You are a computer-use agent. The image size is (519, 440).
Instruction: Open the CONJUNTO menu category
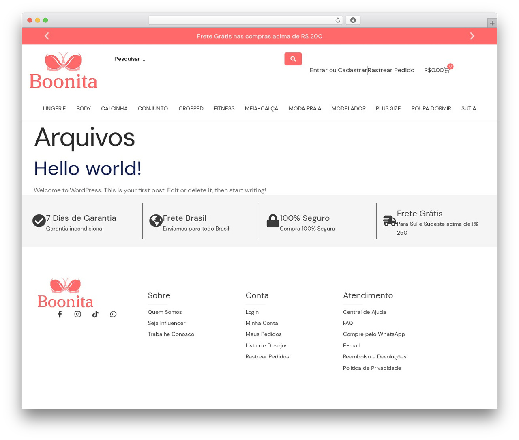pyautogui.click(x=153, y=108)
